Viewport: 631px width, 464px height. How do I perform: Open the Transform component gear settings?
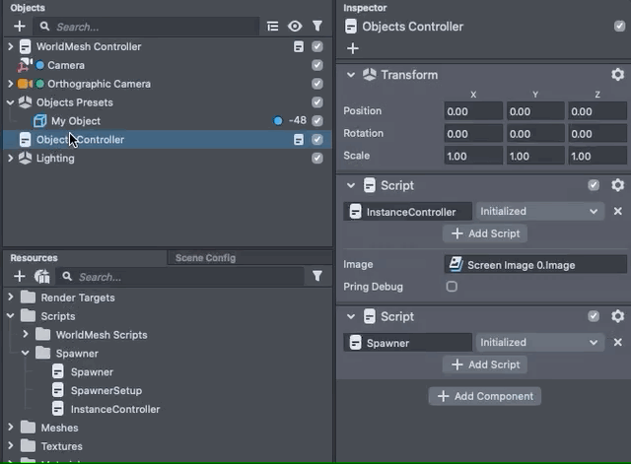617,75
